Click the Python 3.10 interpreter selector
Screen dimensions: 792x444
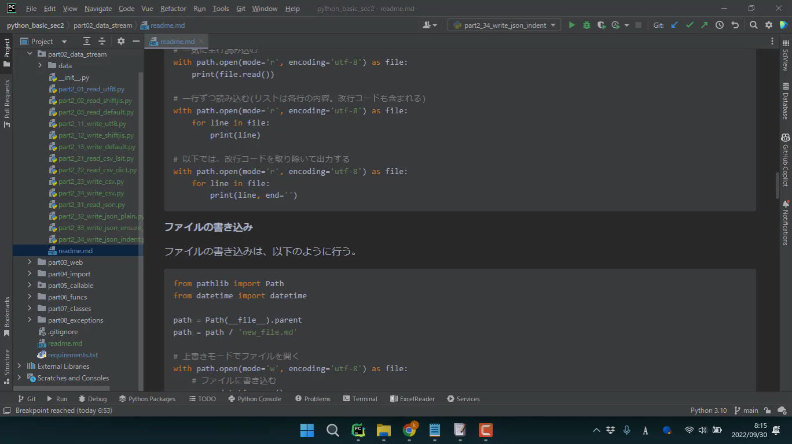coord(708,410)
